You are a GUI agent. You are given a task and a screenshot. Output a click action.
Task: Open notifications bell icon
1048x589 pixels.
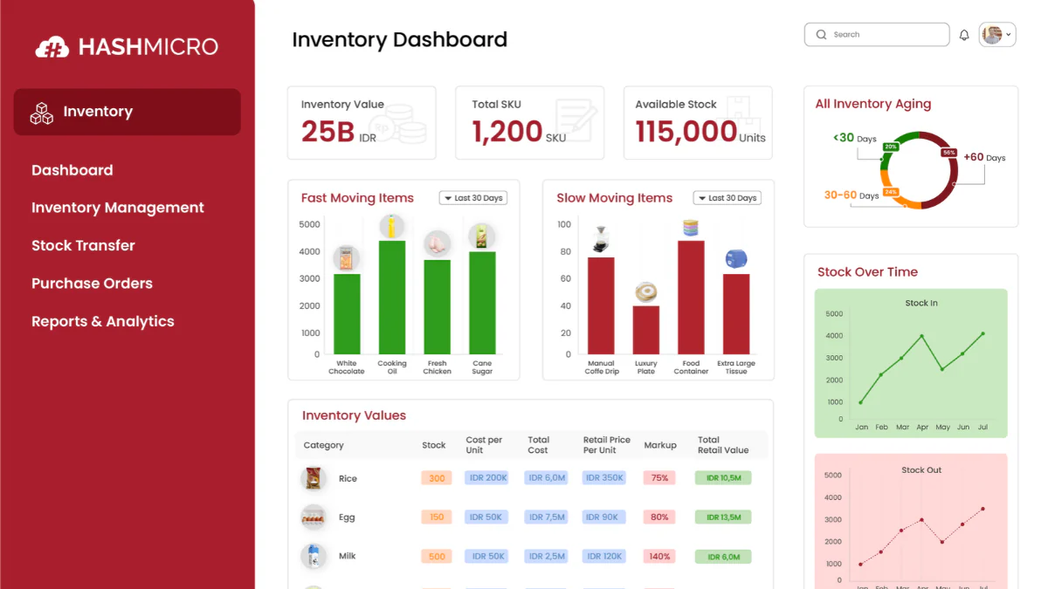tap(964, 35)
